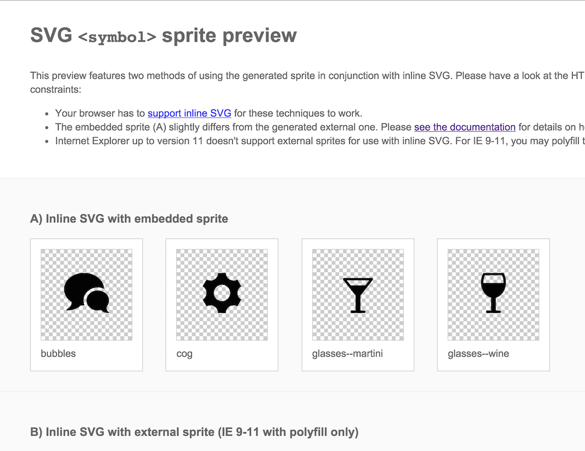The height and width of the screenshot is (451, 585).
Task: Click 'sprite preview' in the page title
Action: point(229,36)
